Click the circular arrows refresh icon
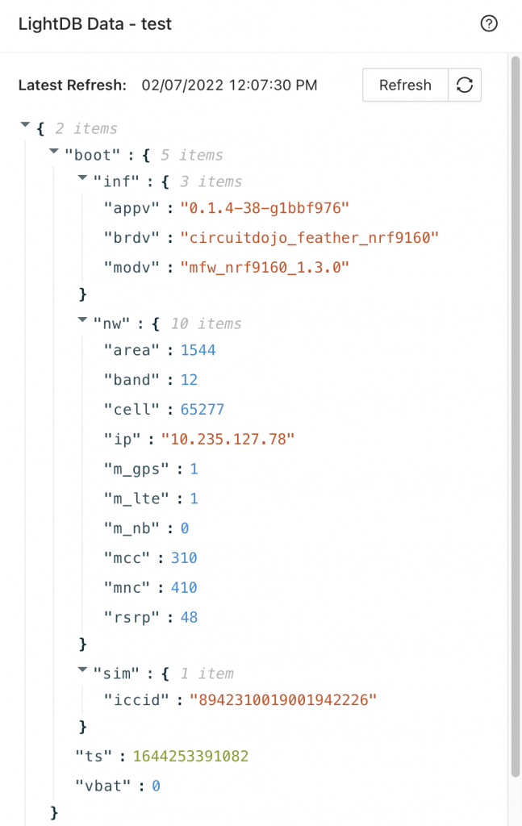522x826 pixels. tap(465, 85)
